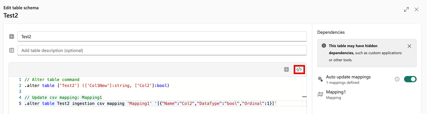Click line number 3 in code editor
Image resolution: width=427 pixels, height=114 pixels.
click(20, 91)
